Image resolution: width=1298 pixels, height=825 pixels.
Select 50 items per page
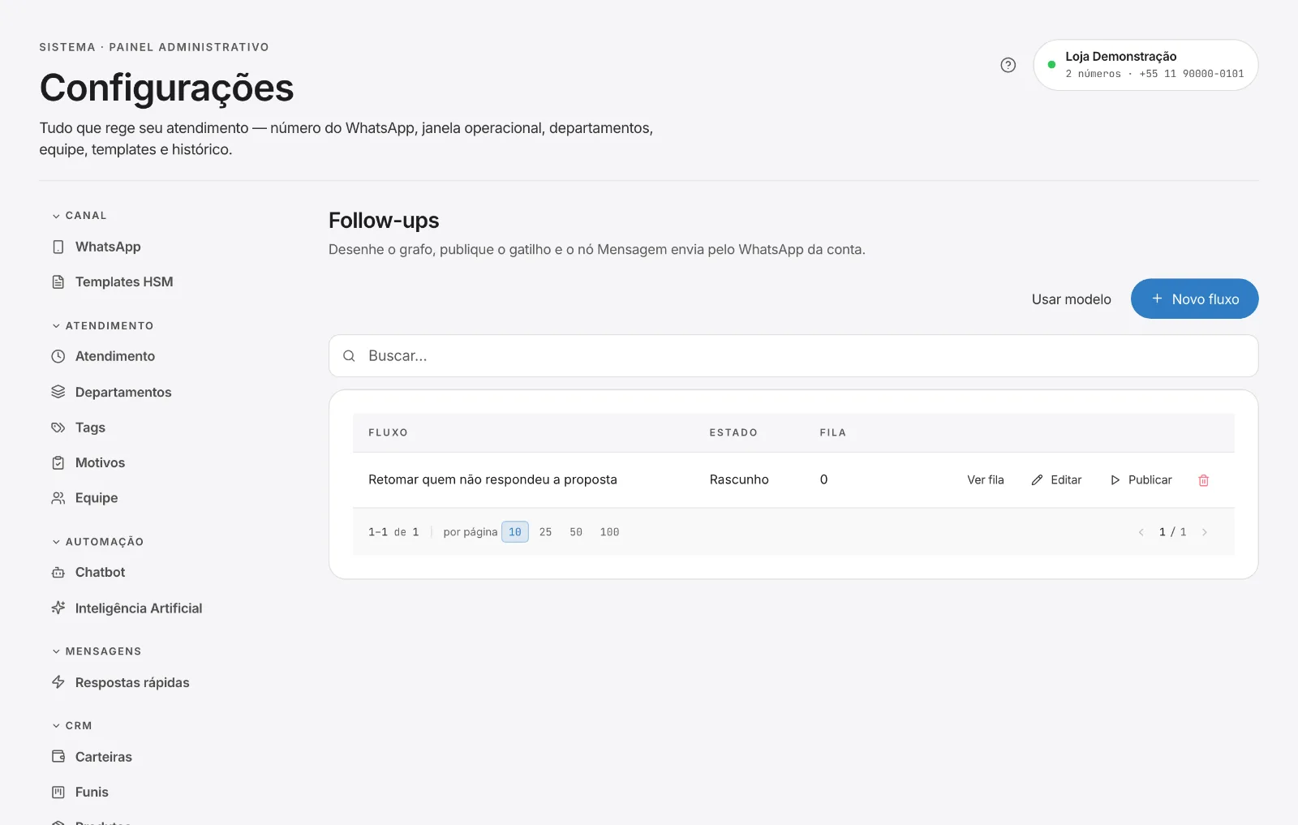[x=576, y=532]
